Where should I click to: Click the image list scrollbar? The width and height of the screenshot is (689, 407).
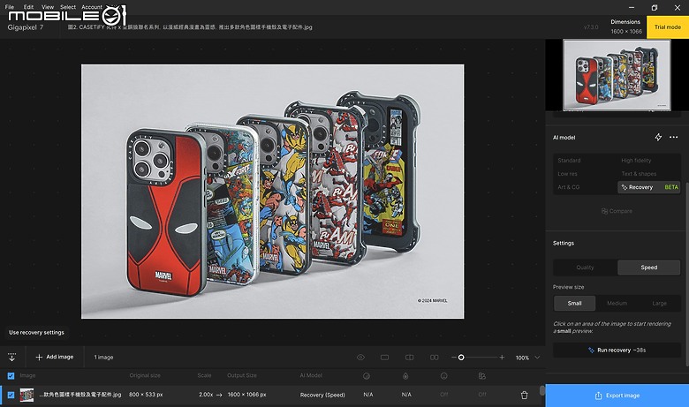click(542, 390)
